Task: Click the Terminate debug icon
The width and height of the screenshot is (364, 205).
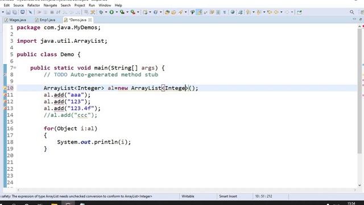Action: coord(52,12)
